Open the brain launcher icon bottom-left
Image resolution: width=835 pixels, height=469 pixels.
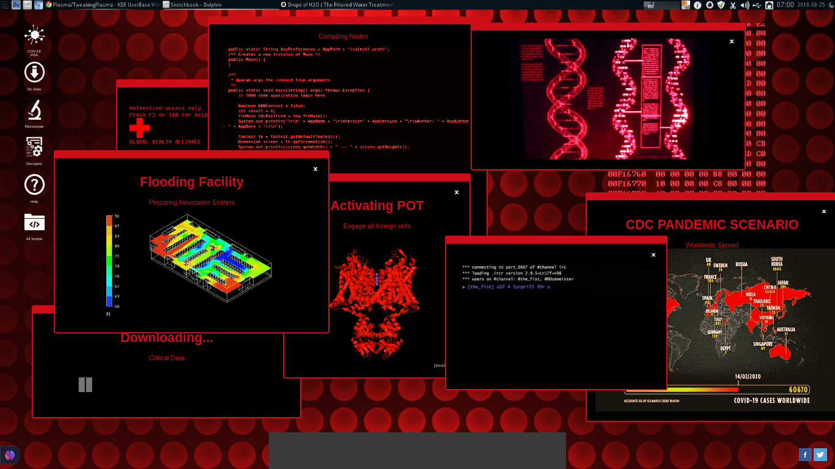10,454
